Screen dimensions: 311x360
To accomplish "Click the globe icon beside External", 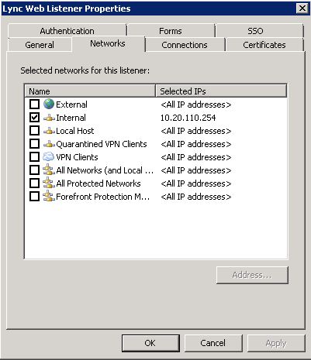I will [x=49, y=104].
